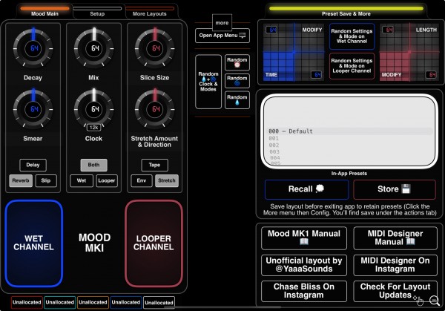Adjust the Mix knob

(94, 48)
